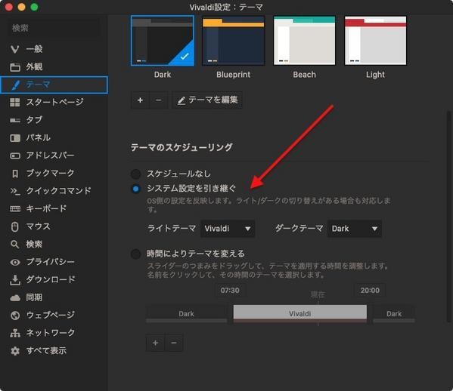The image size is (453, 391).
Task: Select the Beach theme thumbnail
Action: [x=305, y=41]
